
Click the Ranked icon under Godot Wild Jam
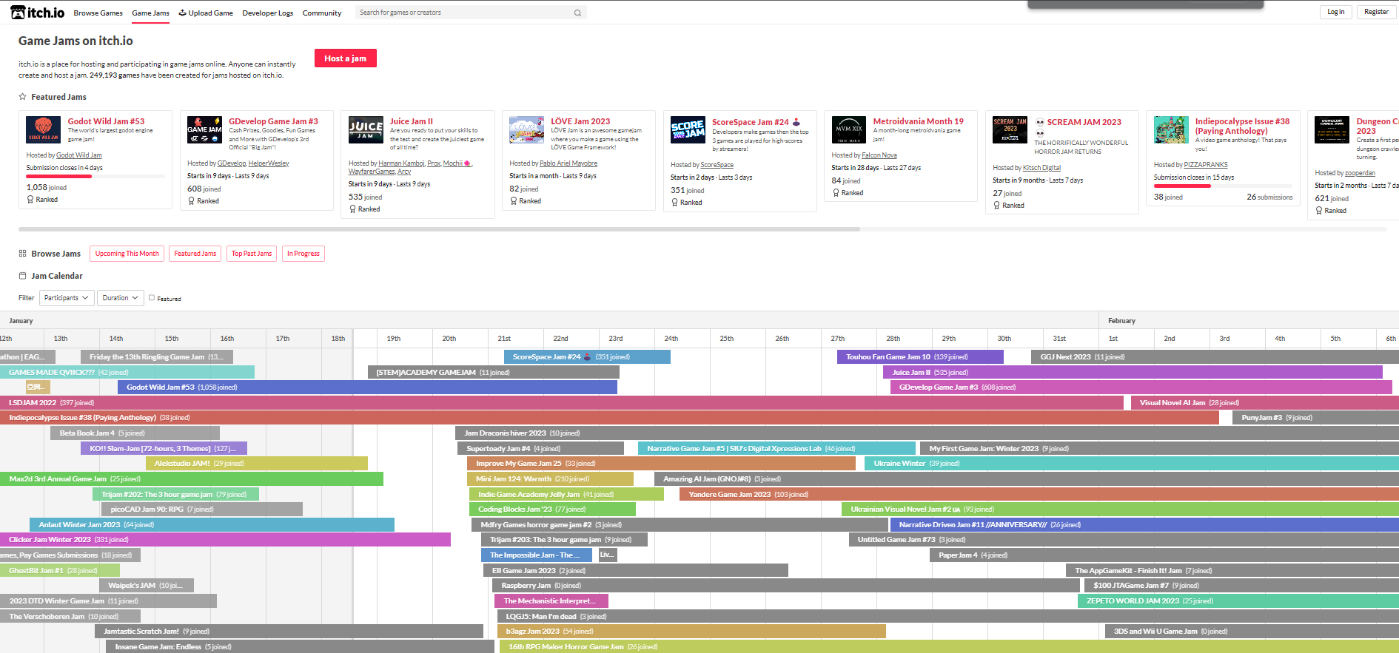30,200
